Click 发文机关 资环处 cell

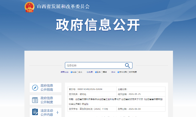(92, 94)
